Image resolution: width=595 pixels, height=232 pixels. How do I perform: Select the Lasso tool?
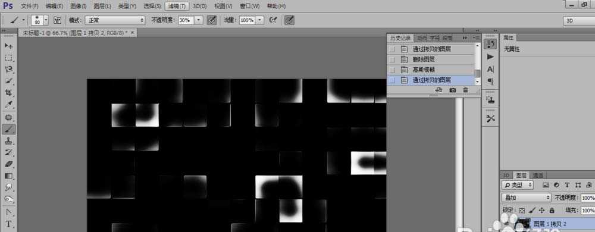9,70
